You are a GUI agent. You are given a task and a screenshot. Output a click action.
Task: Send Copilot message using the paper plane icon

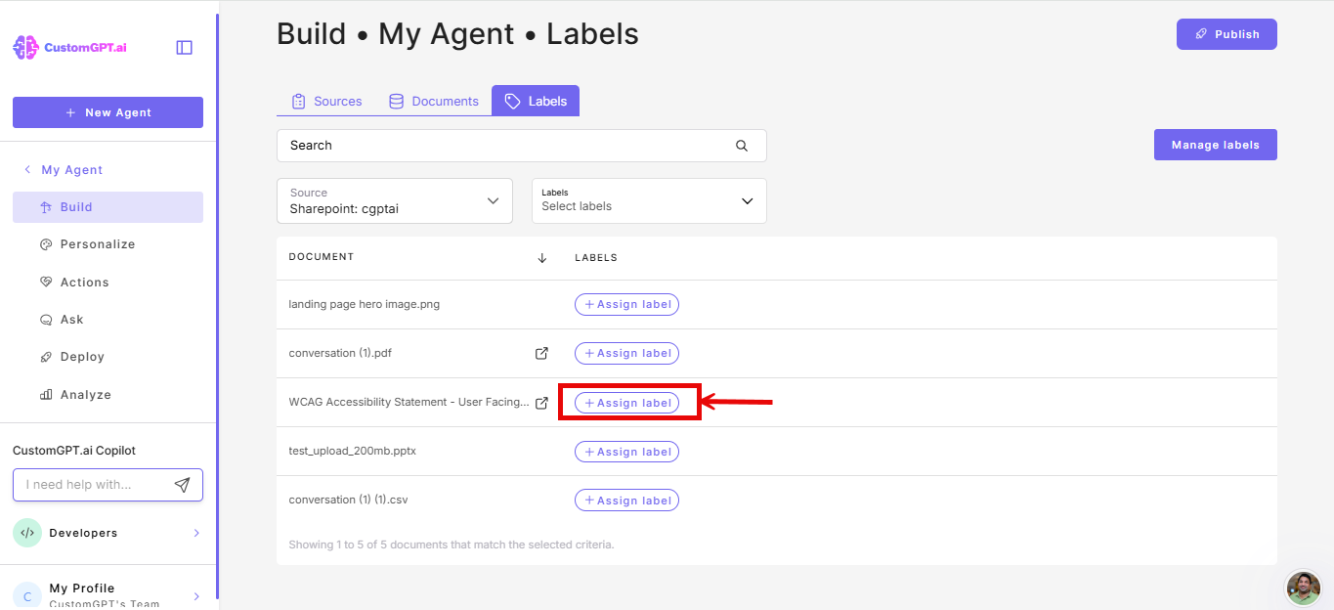(x=183, y=484)
